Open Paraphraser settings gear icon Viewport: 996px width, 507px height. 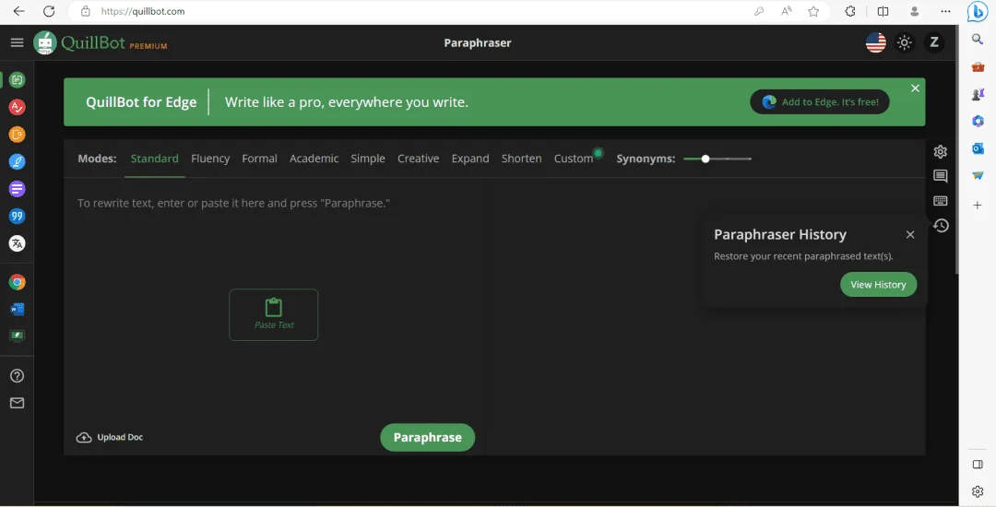click(x=941, y=152)
